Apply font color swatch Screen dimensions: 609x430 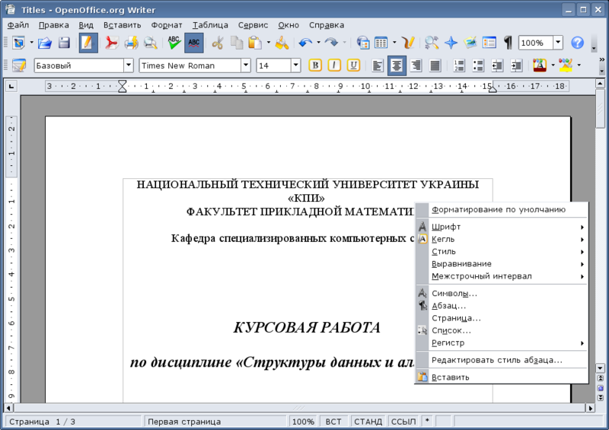pos(540,65)
